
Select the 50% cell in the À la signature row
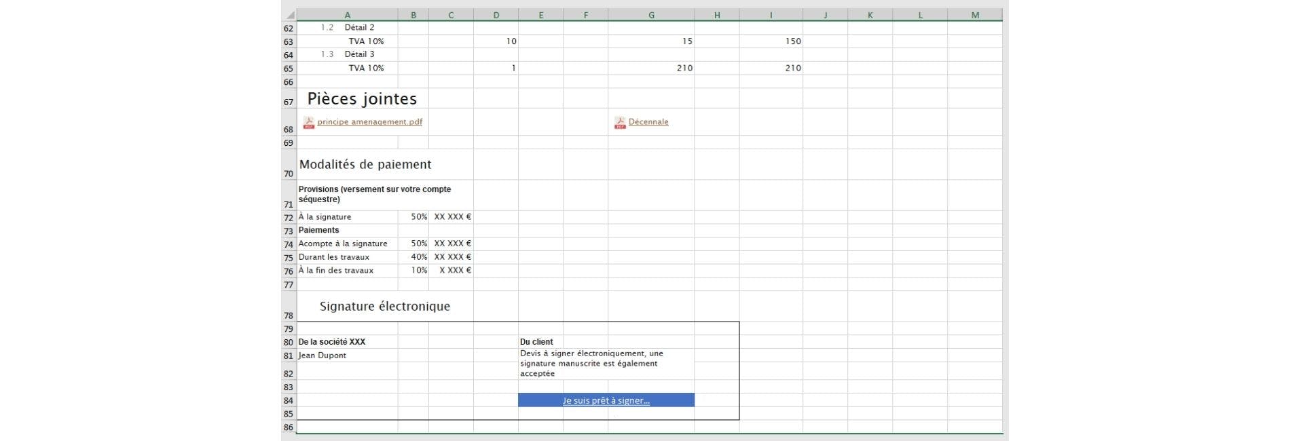pos(413,217)
